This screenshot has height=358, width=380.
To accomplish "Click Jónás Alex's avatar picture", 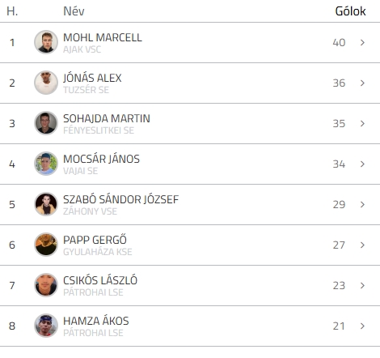I will (x=46, y=83).
